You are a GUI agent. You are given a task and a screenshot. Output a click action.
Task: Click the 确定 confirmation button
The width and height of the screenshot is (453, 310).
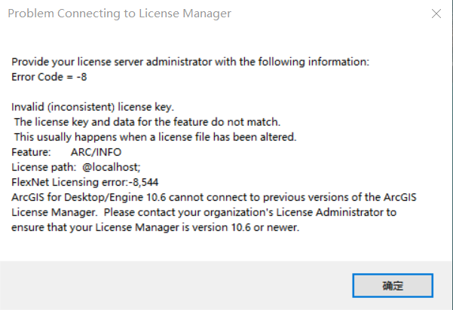pos(393,286)
